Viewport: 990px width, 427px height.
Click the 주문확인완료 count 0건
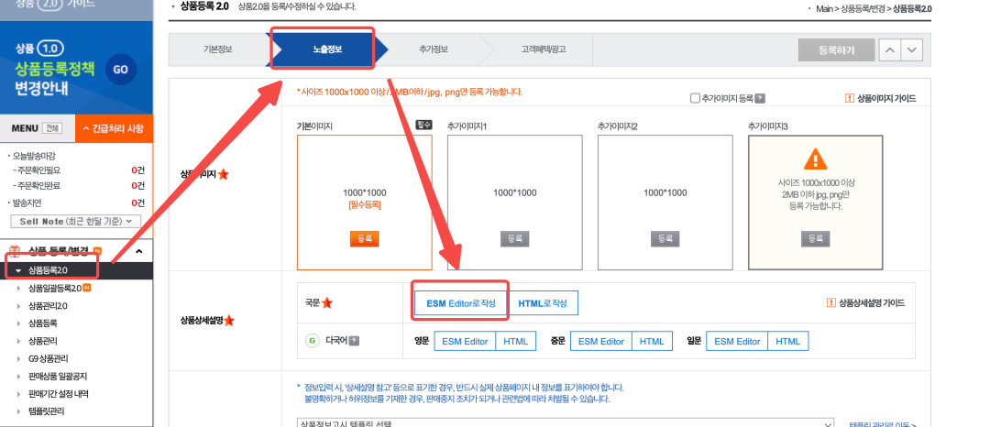[x=137, y=185]
